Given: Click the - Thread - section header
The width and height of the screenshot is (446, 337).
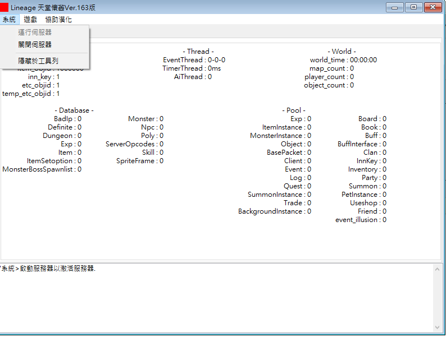Looking at the screenshot, I should click(x=198, y=52).
